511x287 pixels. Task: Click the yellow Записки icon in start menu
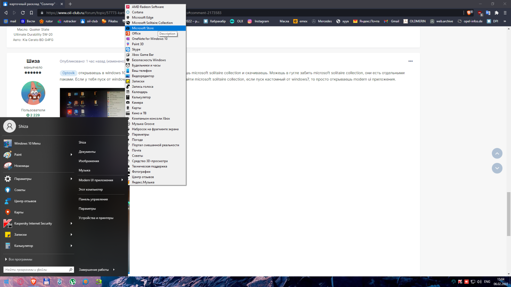click(8, 235)
